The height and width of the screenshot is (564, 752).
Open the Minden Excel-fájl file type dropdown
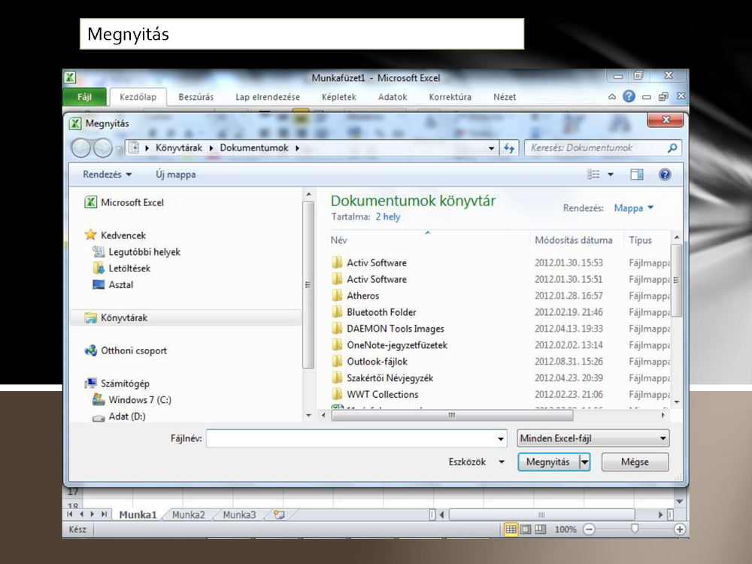pyautogui.click(x=593, y=438)
